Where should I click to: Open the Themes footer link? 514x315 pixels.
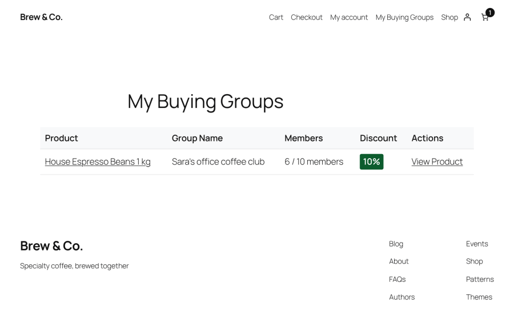(479, 297)
